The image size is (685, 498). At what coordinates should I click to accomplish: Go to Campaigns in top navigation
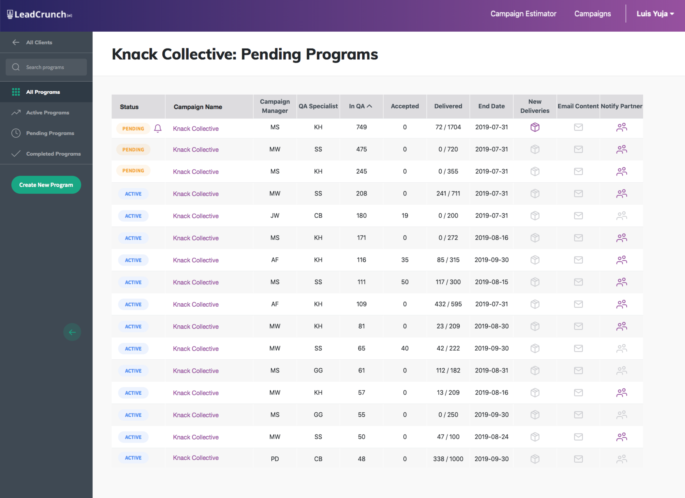[592, 13]
